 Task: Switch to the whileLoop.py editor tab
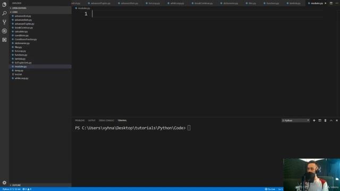176,3
